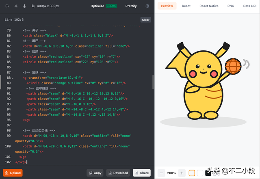Click the 200% zoom level
The image size is (260, 179).
(171, 173)
